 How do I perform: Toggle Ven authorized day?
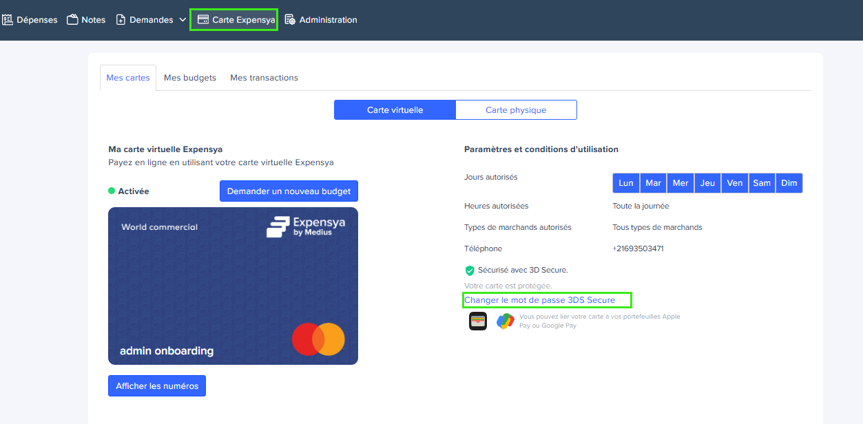pos(735,183)
